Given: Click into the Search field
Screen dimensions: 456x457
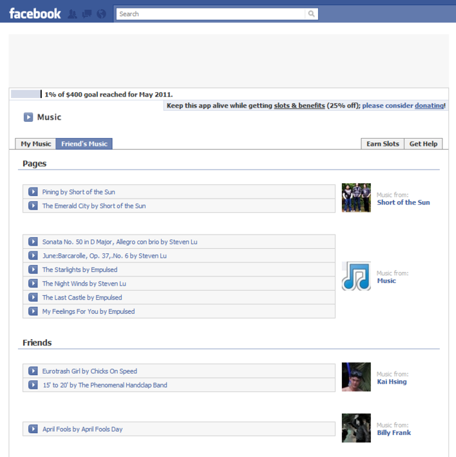Looking at the screenshot, I should pyautogui.click(x=211, y=14).
